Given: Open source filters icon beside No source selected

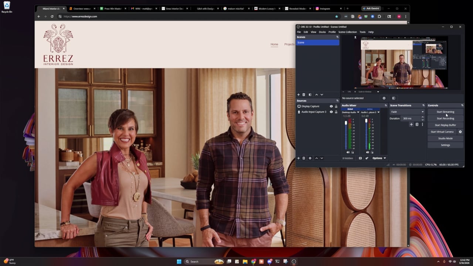Looking at the screenshot, I should [393, 98].
